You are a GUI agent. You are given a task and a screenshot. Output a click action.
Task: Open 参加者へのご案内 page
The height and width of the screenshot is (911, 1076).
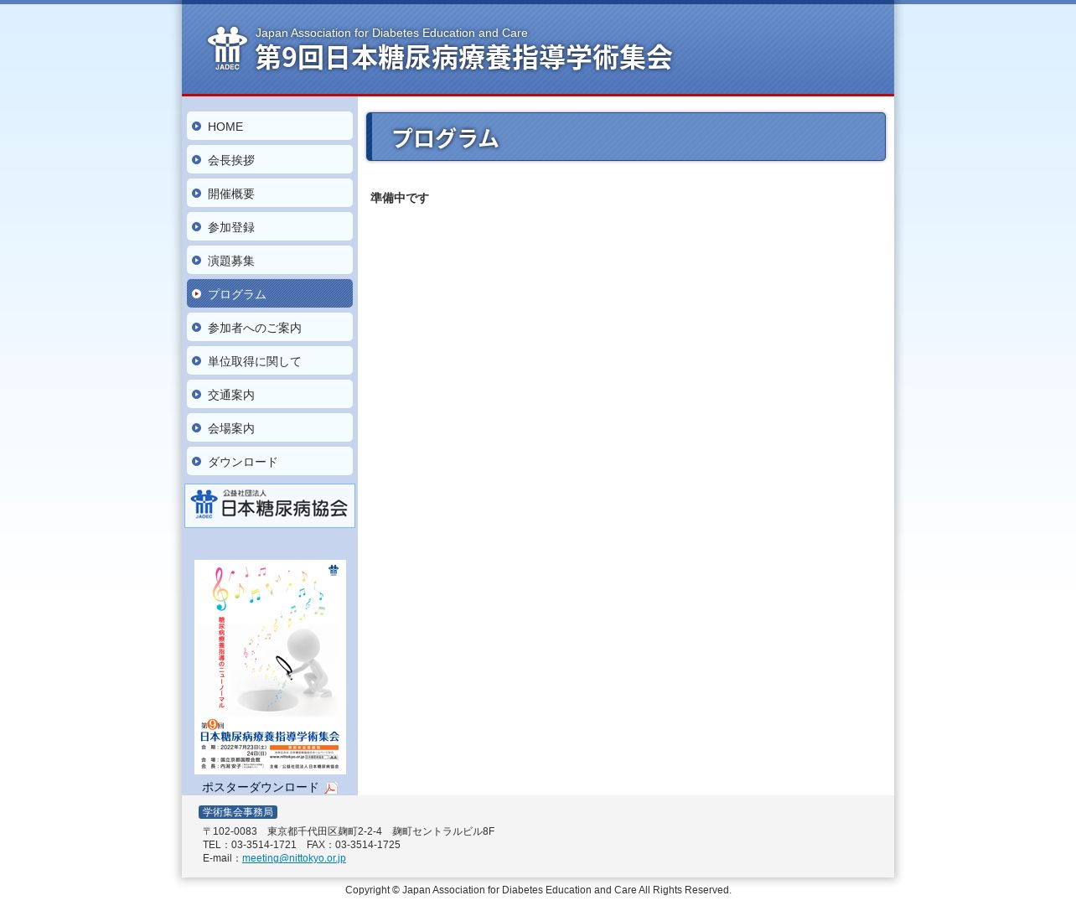pyautogui.click(x=270, y=327)
